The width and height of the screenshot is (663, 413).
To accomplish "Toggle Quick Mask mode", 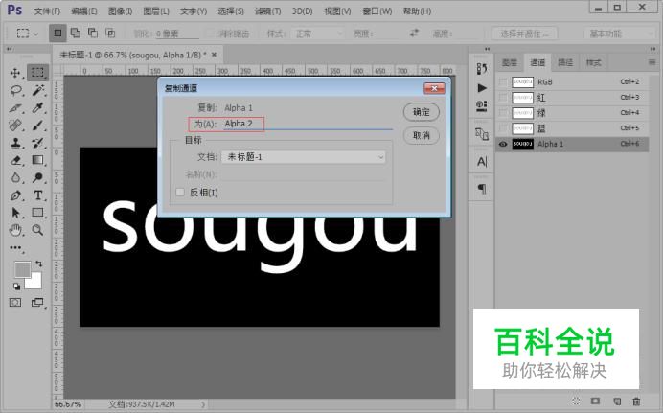I will [x=15, y=302].
